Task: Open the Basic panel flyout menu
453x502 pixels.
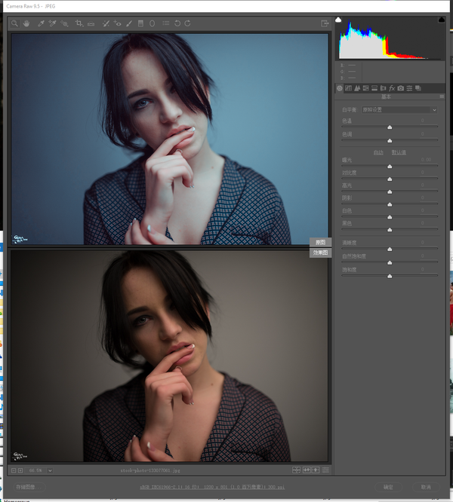Action: coord(442,96)
